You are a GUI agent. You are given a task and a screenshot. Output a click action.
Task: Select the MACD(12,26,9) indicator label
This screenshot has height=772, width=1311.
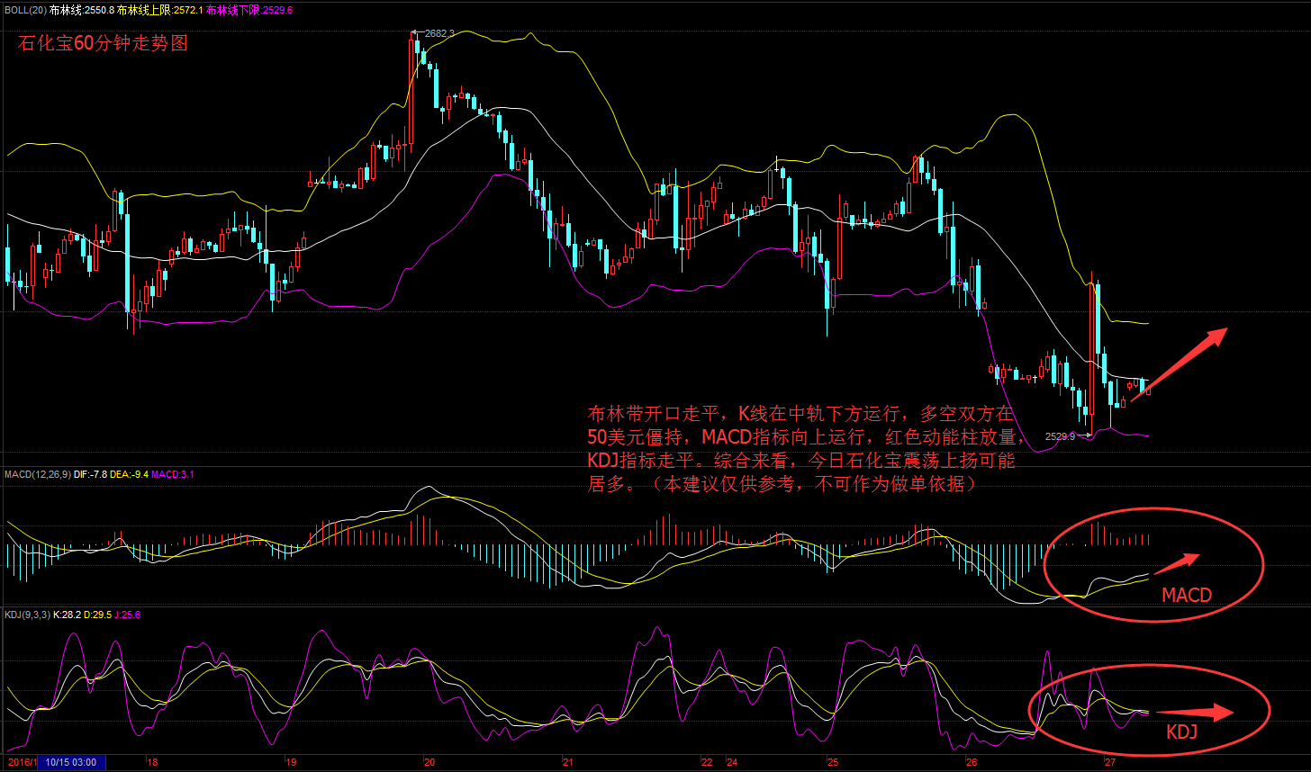[x=36, y=473]
